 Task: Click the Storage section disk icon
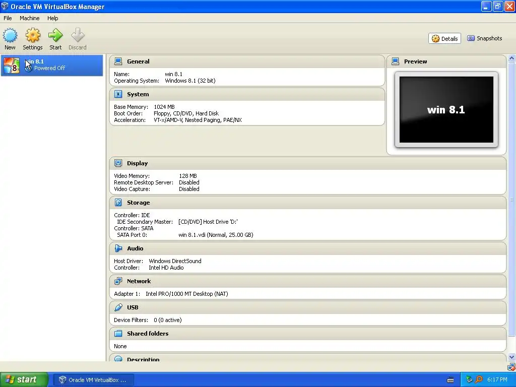click(118, 203)
